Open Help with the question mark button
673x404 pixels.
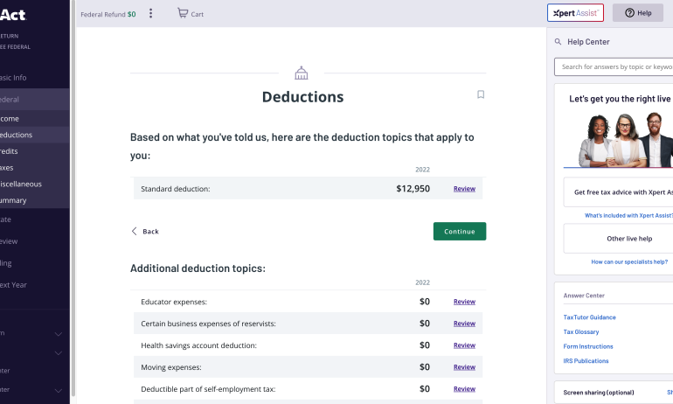(637, 13)
